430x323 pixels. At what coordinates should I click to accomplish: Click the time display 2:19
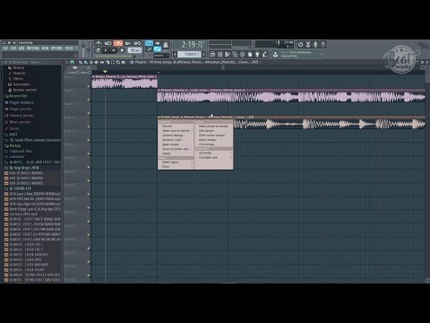(192, 45)
